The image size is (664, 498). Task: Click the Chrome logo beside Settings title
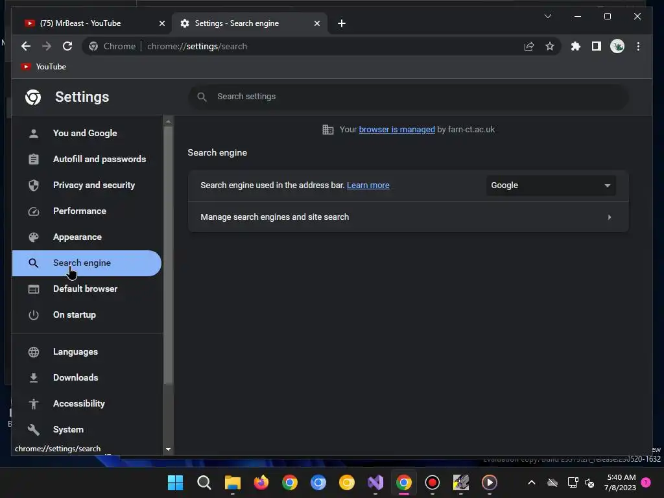pyautogui.click(x=33, y=97)
